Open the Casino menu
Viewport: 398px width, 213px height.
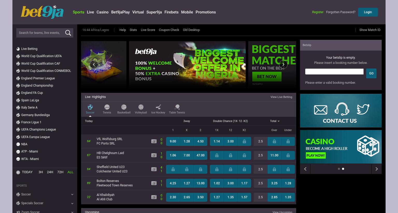click(103, 12)
